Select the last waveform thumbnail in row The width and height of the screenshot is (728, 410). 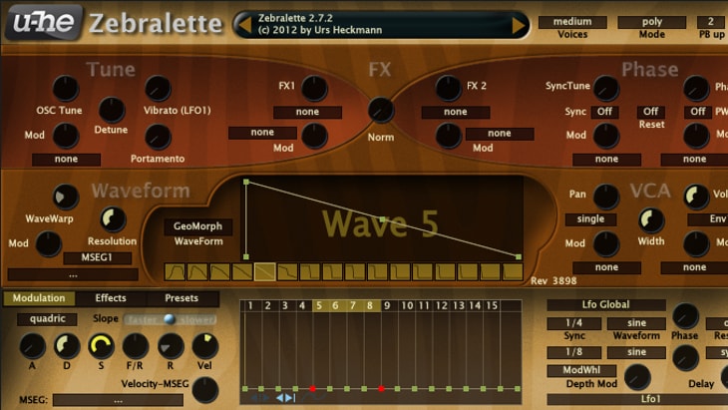(513, 271)
